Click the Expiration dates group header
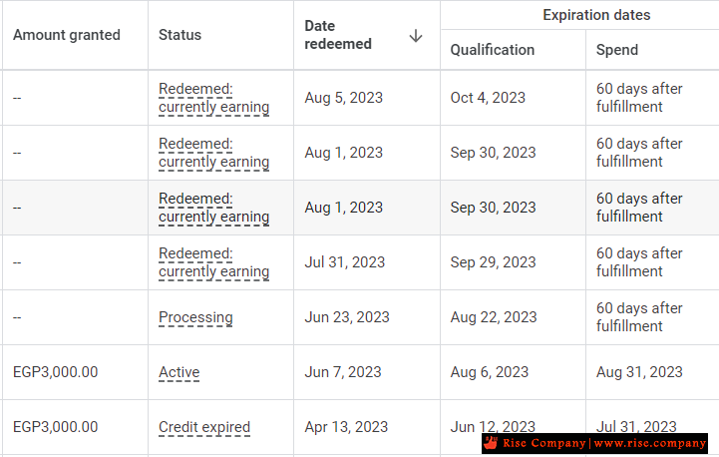719x457 pixels. (596, 15)
